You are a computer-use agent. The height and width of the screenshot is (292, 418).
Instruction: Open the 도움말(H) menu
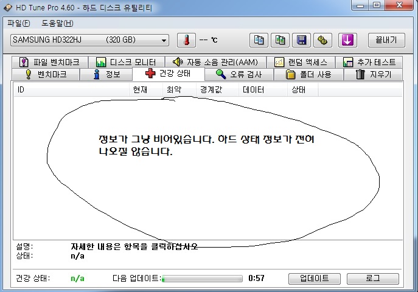[57, 24]
